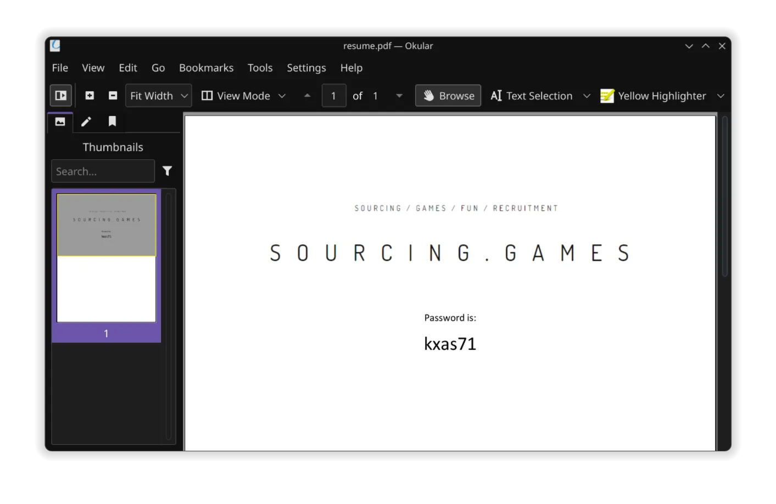
Task: Open the Edit menu
Action: (x=128, y=68)
